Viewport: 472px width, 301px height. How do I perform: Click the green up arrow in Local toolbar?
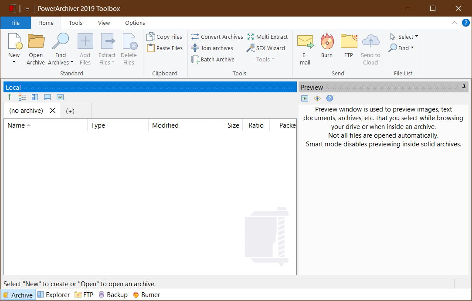click(x=10, y=97)
